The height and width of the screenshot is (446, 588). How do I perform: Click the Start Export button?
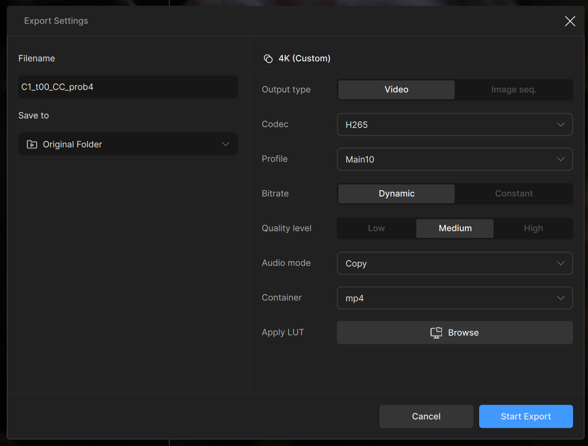click(525, 417)
